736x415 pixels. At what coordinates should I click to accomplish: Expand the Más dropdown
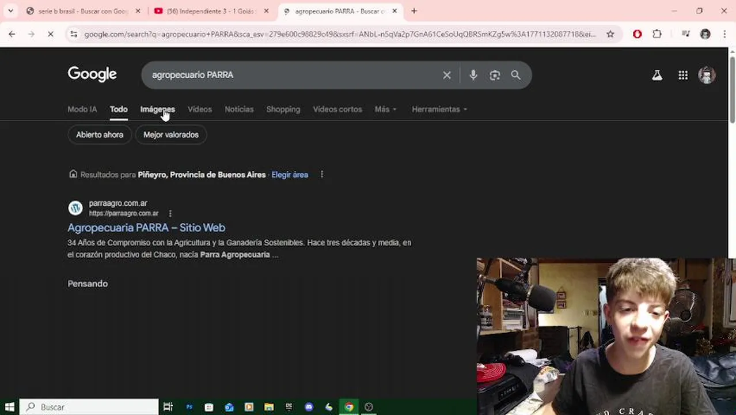click(385, 109)
